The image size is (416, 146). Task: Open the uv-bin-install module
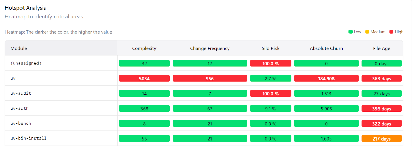[28, 138]
